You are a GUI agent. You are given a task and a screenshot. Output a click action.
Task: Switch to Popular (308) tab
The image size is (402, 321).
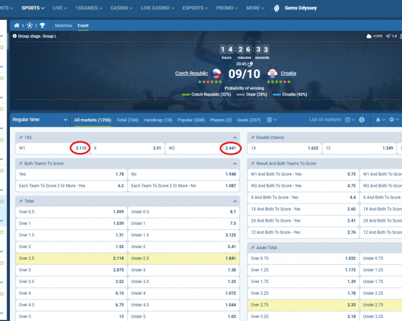[191, 120]
